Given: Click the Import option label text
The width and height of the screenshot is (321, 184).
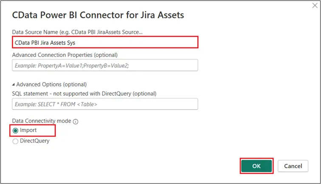Looking at the screenshot, I should [x=28, y=131].
